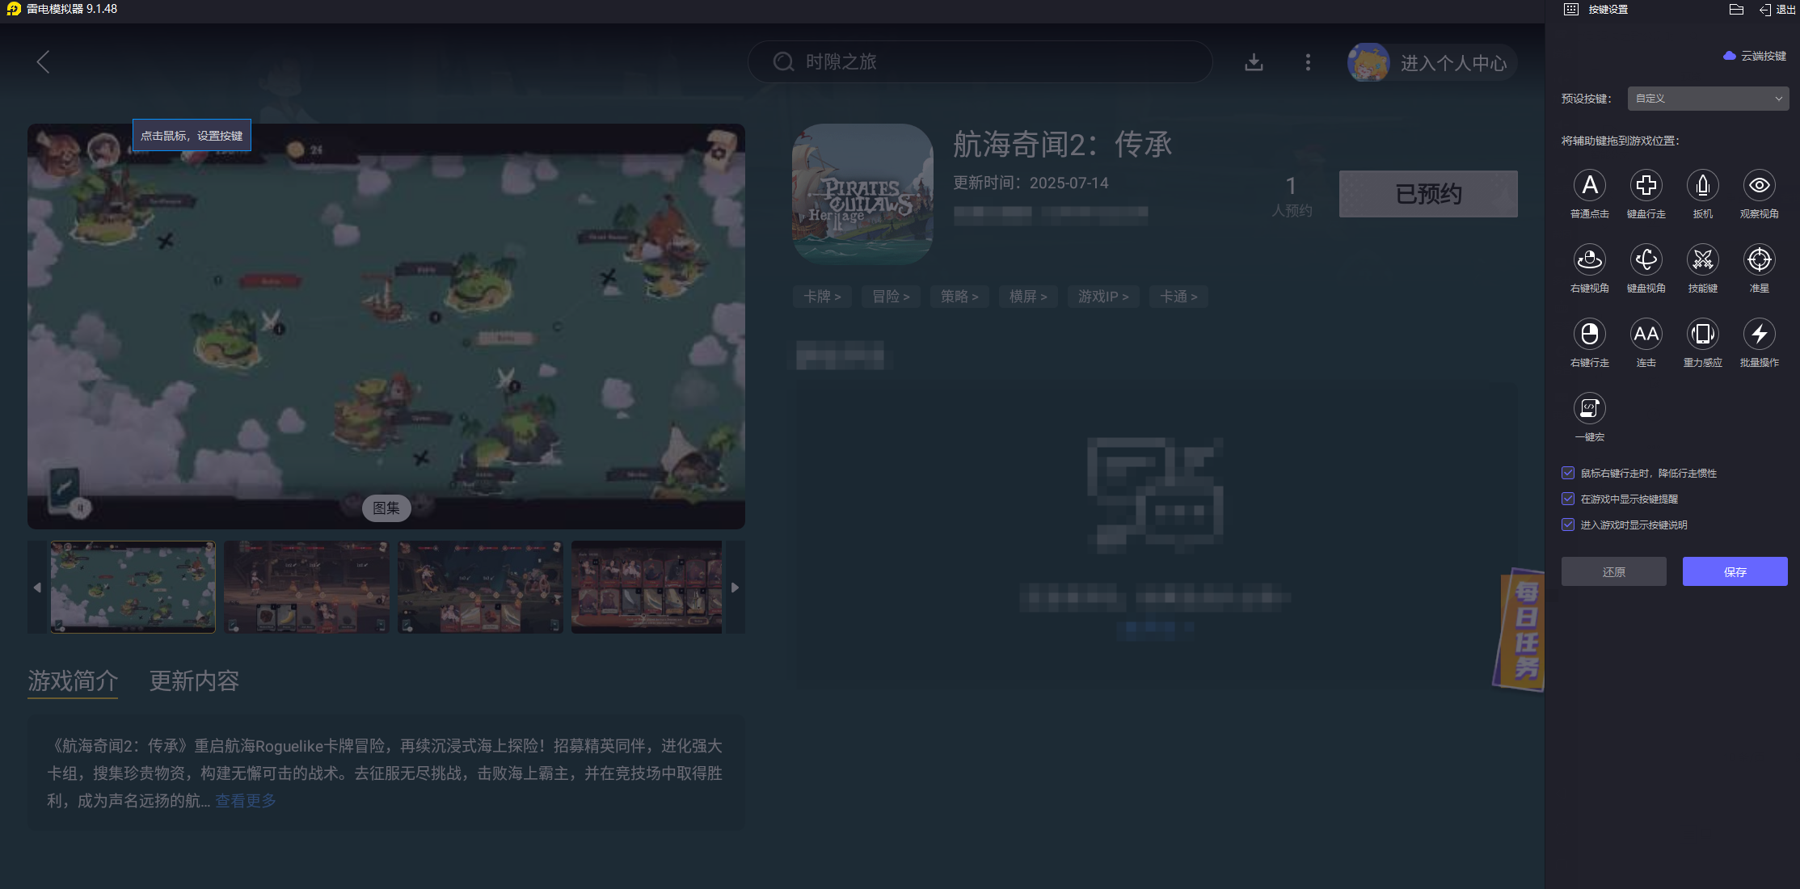
Task: Open the 冒险 tag
Action: (891, 297)
